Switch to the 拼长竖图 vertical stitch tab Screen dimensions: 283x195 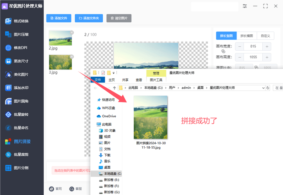pos(226,36)
